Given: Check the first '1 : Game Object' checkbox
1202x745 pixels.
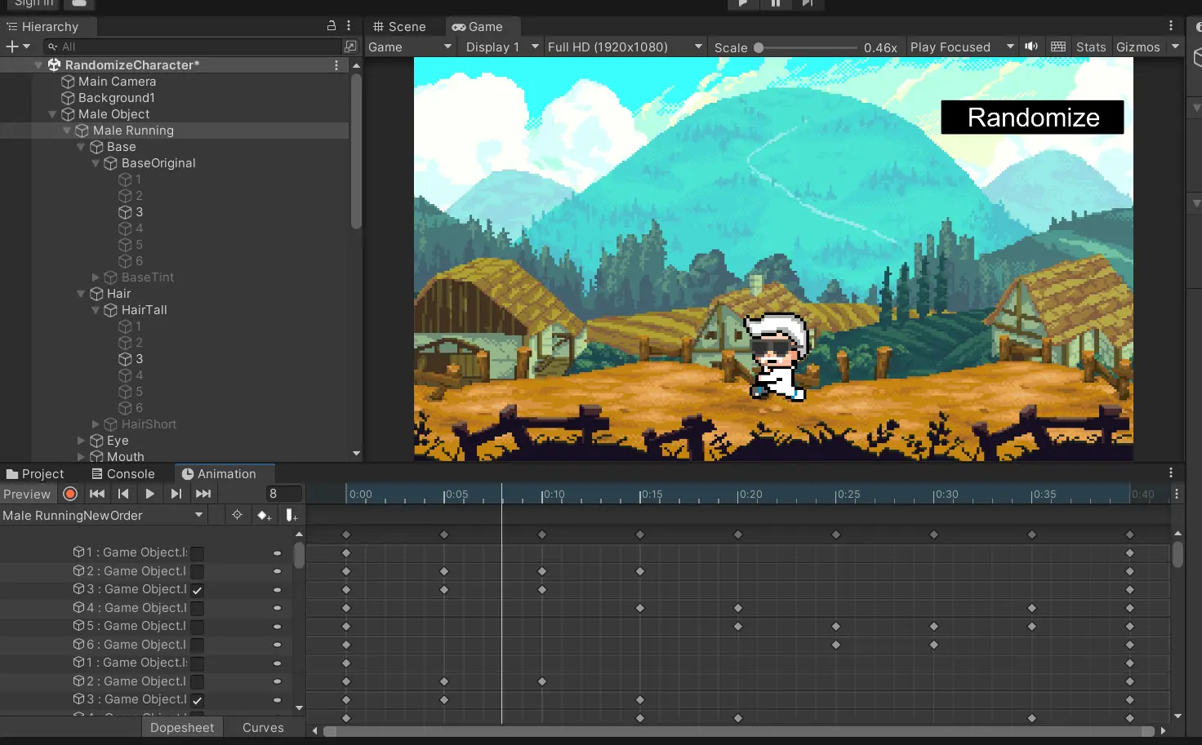Looking at the screenshot, I should 198,553.
